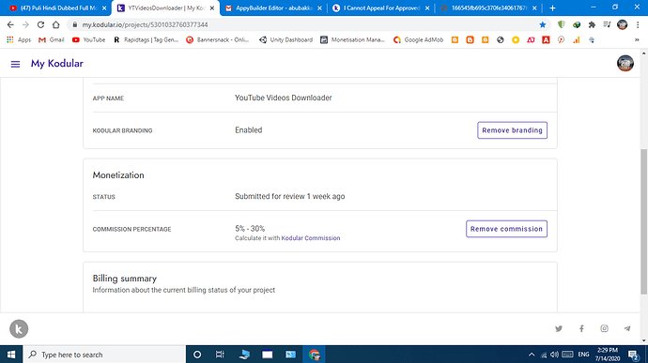Open the Apps bookmark shortcut
Screen dimensions: 648x363
pos(19,40)
